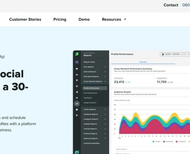Expand the Instagram Reports chevron
190x154 pixels.
tap(105, 119)
